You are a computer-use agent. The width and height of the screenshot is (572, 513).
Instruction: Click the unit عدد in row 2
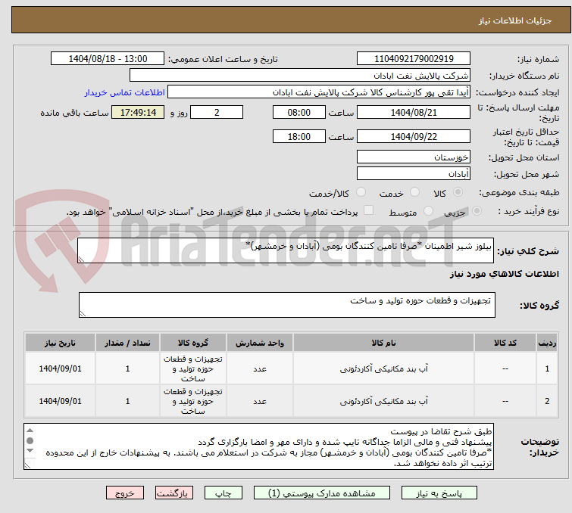260,402
